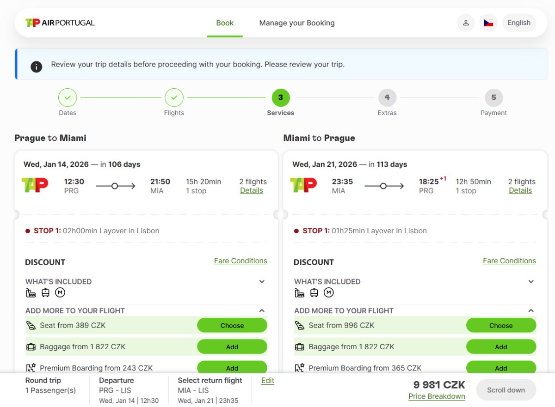Open the English language selector

point(519,23)
